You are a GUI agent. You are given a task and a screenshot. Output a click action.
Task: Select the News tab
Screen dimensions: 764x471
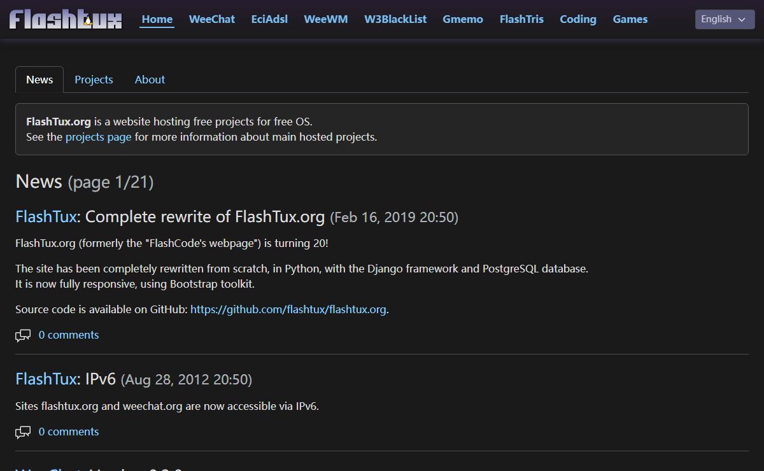pos(39,80)
